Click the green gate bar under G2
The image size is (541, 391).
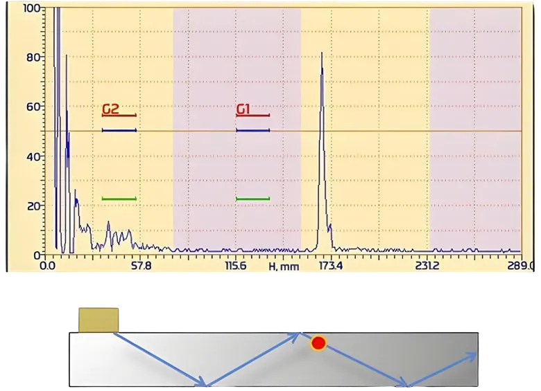(119, 199)
